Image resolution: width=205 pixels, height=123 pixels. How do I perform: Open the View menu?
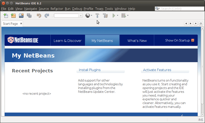coord(19,9)
